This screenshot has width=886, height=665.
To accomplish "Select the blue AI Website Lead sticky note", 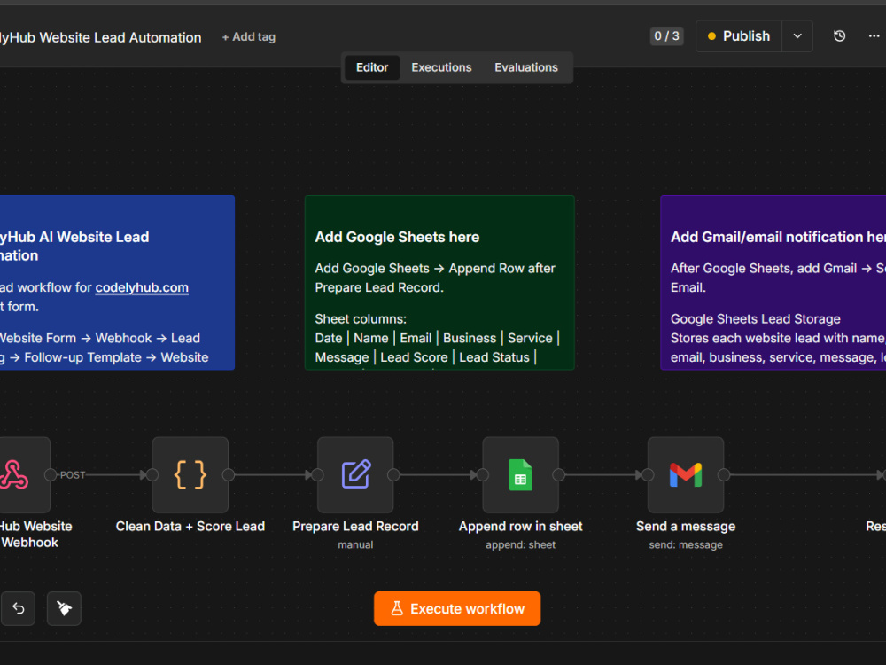I will pos(117,283).
